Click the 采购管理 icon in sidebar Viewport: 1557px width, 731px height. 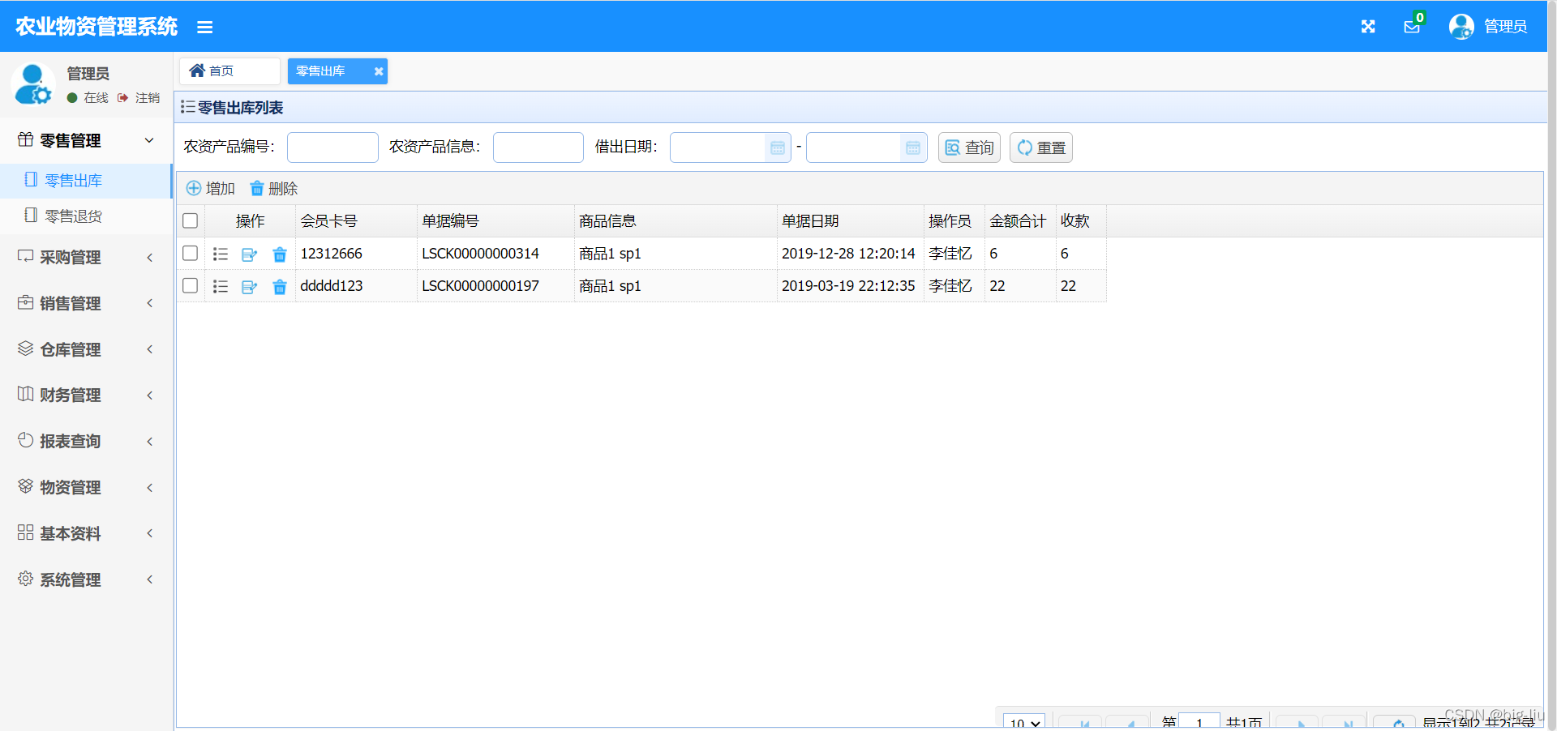pos(26,256)
